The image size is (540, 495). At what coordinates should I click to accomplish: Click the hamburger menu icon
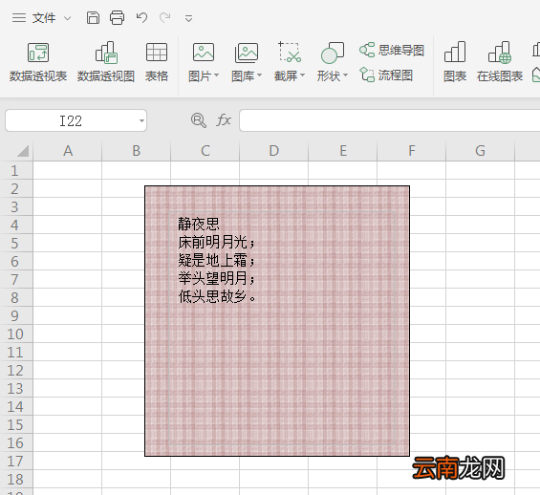point(18,17)
